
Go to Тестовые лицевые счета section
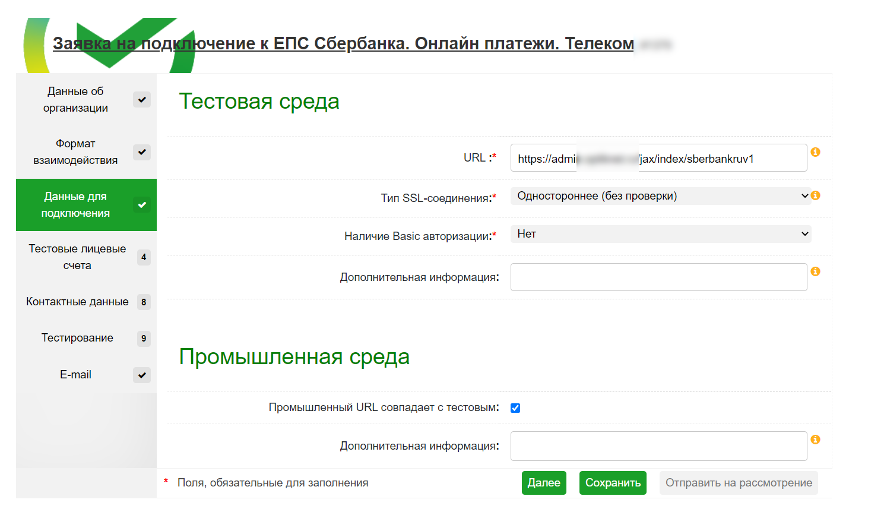77,257
